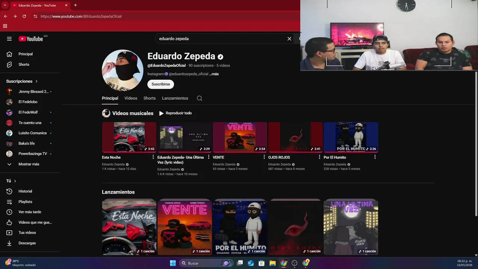Open File Explorer from taskbar
The image size is (478, 269).
273,263
